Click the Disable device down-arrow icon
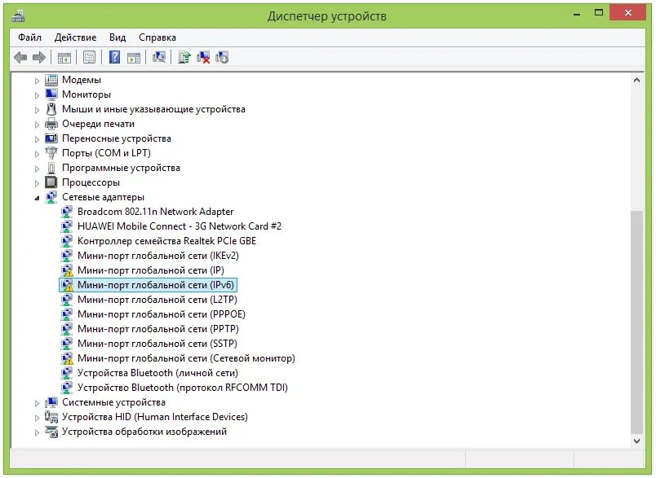 [x=222, y=57]
